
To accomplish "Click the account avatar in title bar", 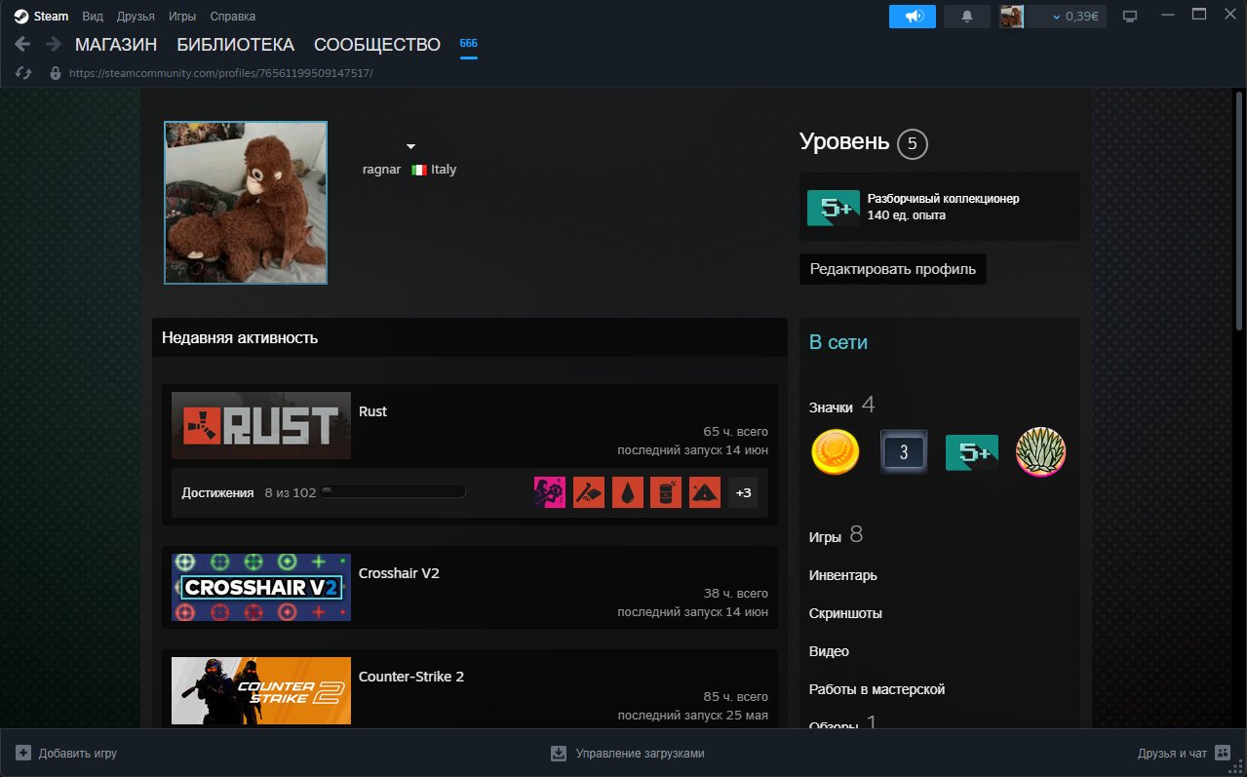I will pos(1012,17).
